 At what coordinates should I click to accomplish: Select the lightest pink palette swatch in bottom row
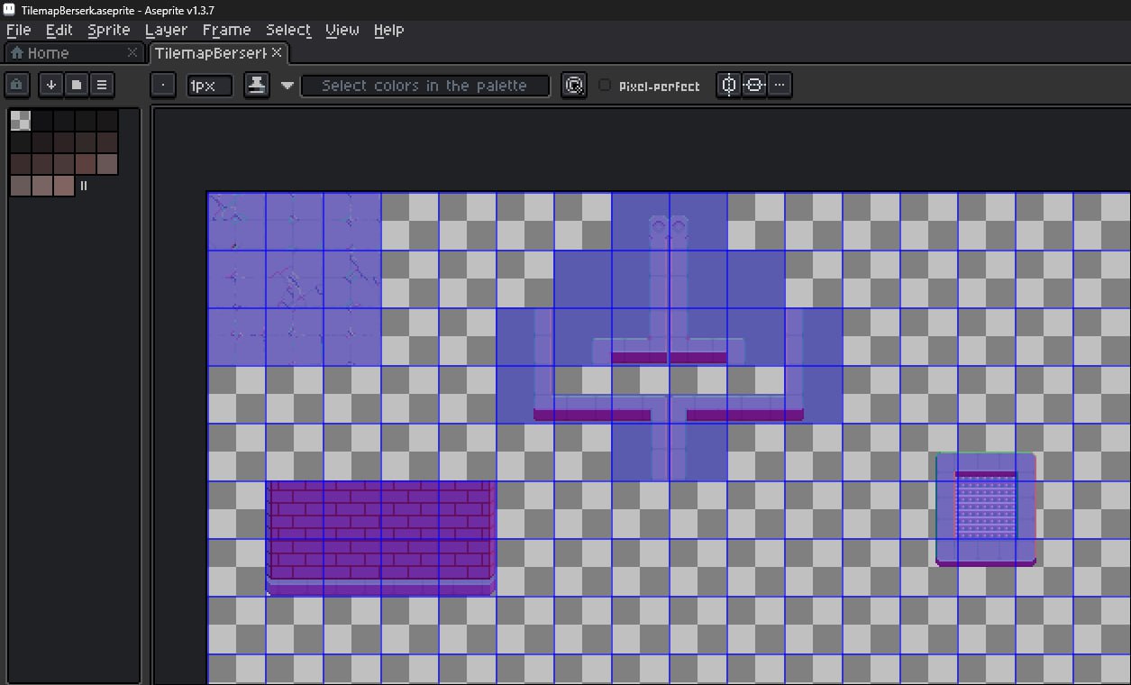pos(63,186)
